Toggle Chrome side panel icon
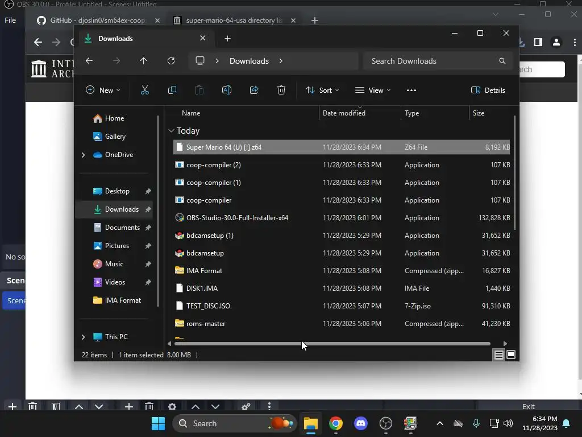Image resolution: width=582 pixels, height=437 pixels. (x=538, y=42)
